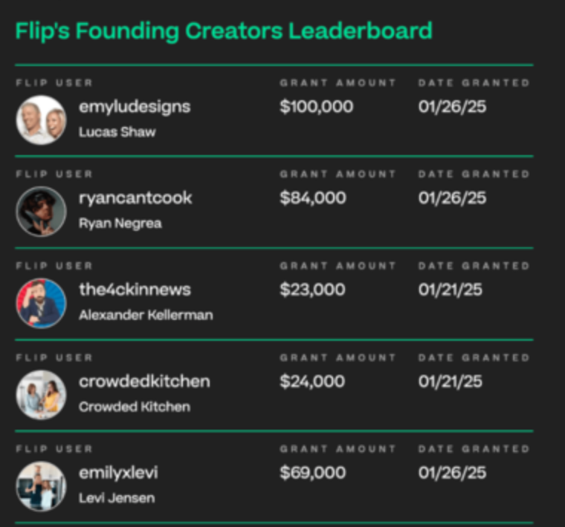
Task: Open the crowdedkitchen username link
Action: pos(144,382)
